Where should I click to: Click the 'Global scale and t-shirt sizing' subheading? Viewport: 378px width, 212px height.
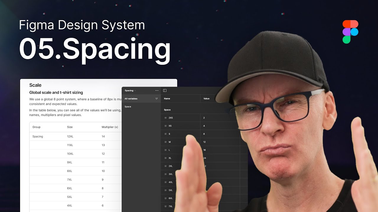56,92
